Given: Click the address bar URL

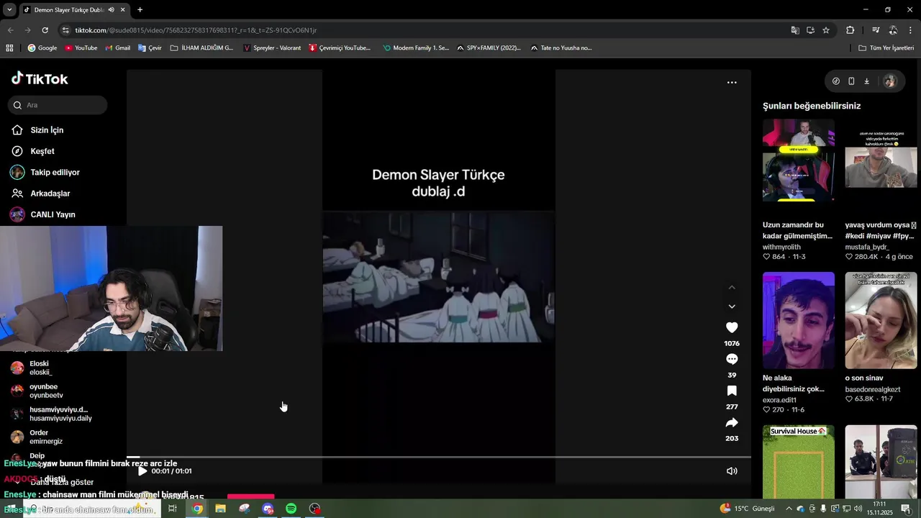Looking at the screenshot, I should click(196, 30).
